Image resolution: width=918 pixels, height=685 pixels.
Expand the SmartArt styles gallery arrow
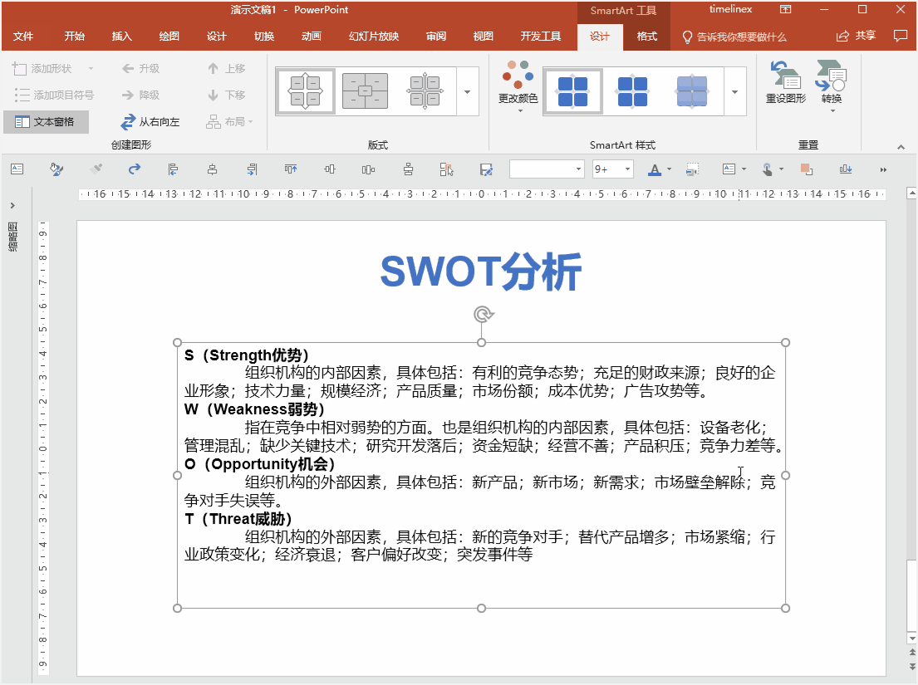point(734,93)
